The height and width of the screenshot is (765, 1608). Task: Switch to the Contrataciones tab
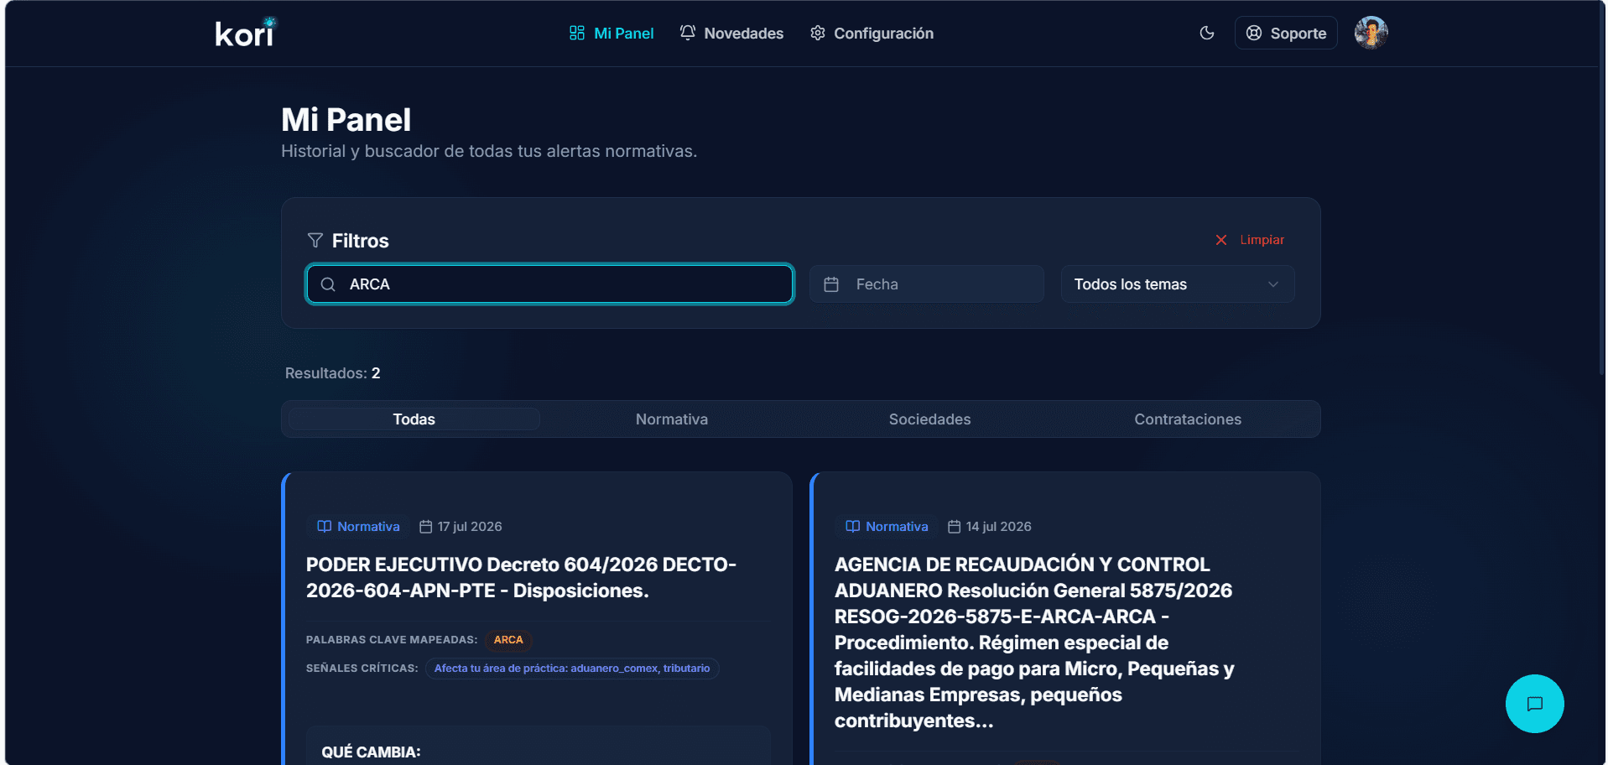pyautogui.click(x=1188, y=419)
